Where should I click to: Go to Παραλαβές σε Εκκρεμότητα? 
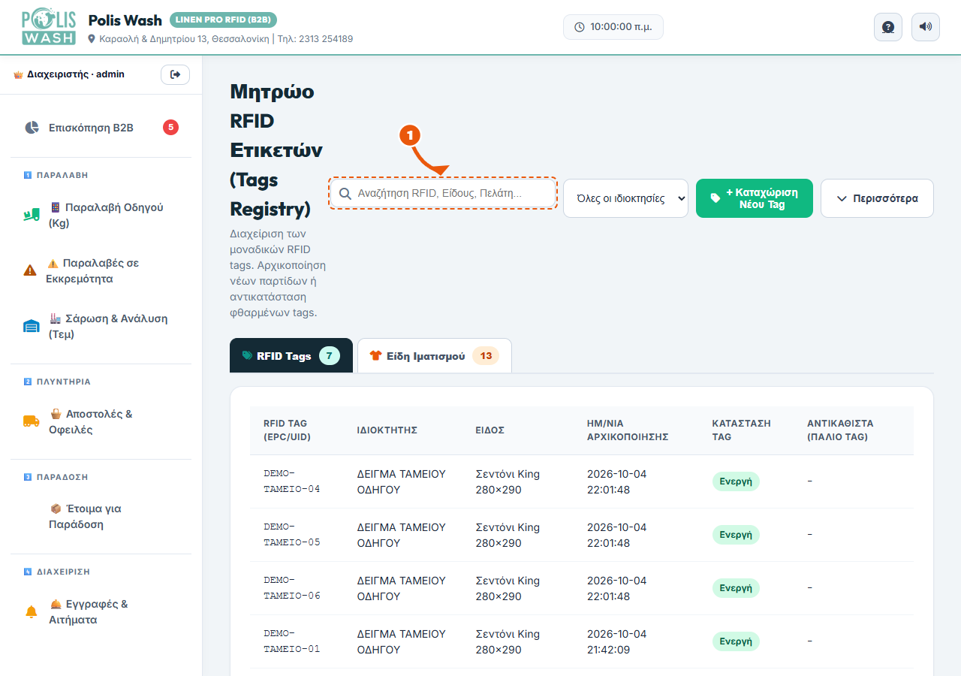pos(101,271)
